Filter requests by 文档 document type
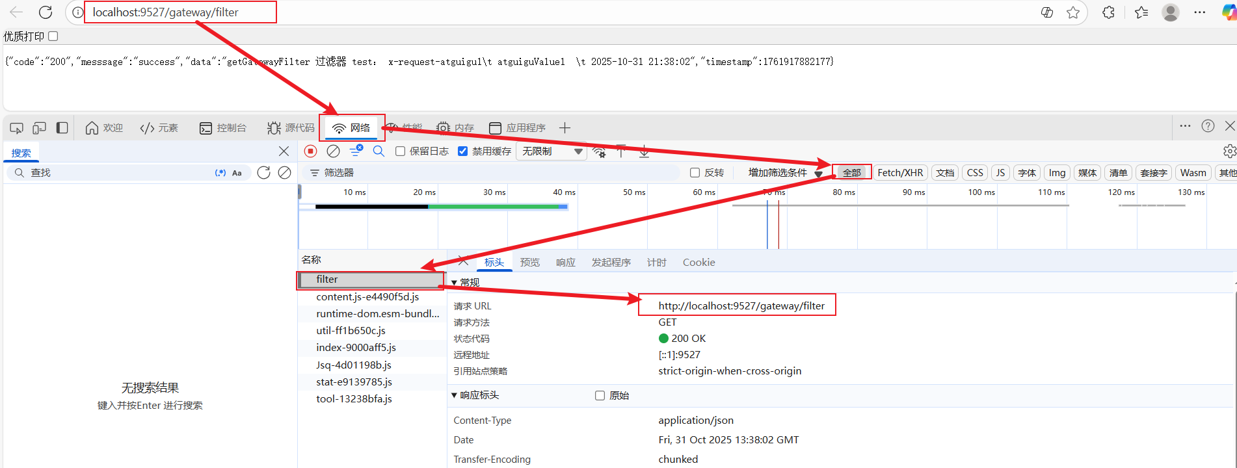 pos(945,173)
